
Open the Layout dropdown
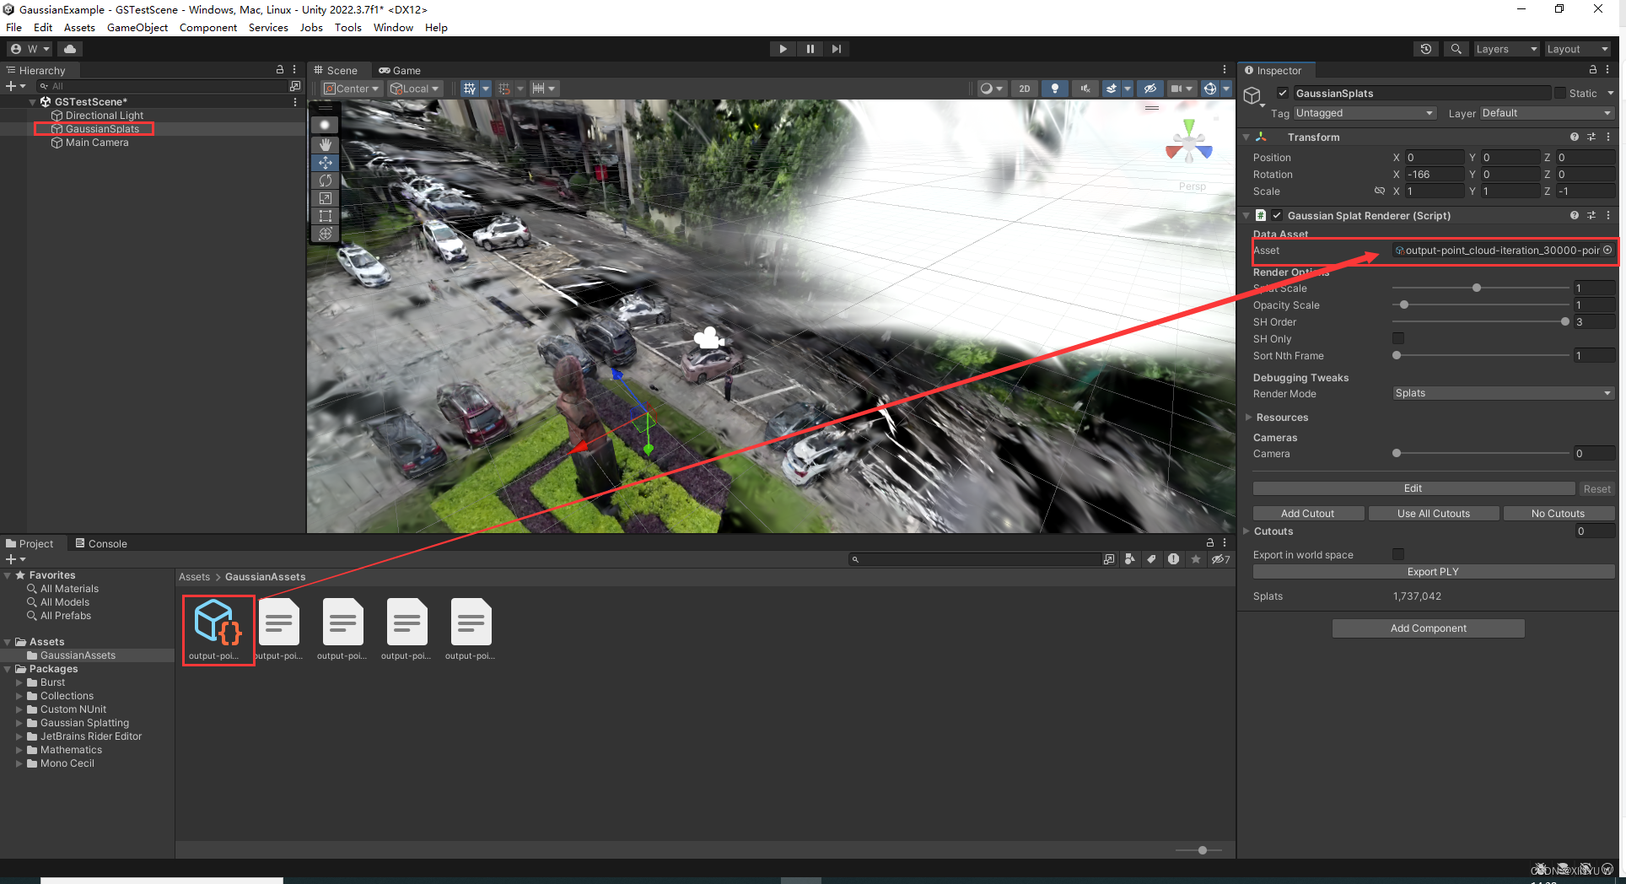click(x=1577, y=49)
